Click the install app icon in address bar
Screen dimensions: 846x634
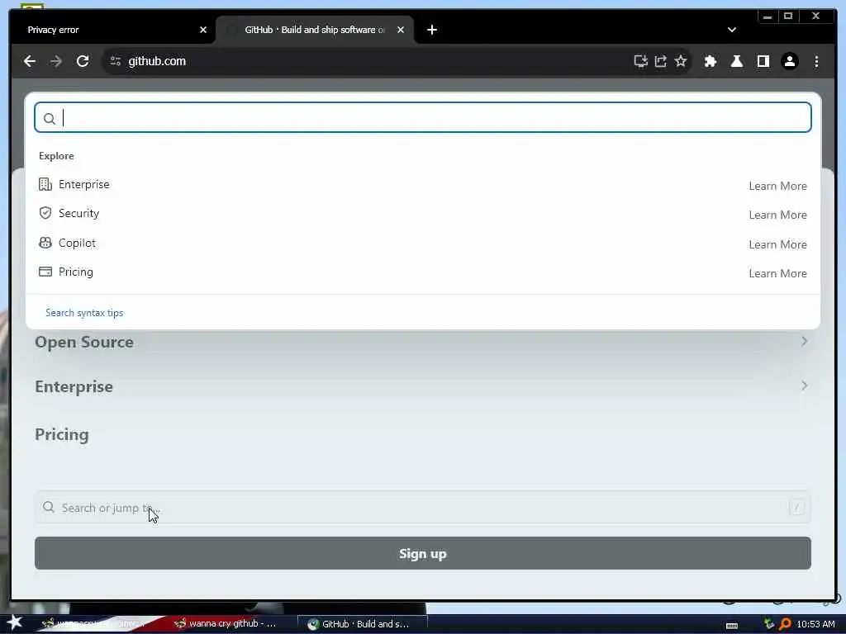(640, 61)
